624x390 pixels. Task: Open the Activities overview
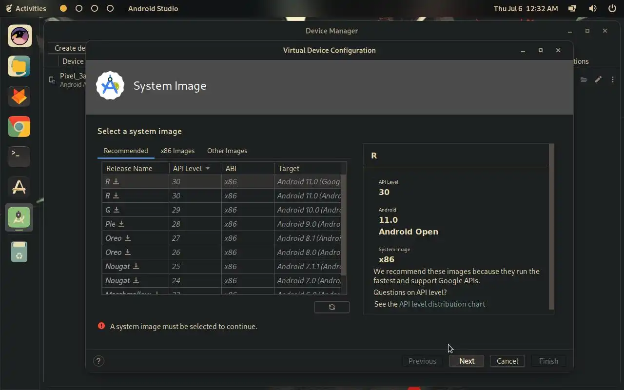point(26,8)
